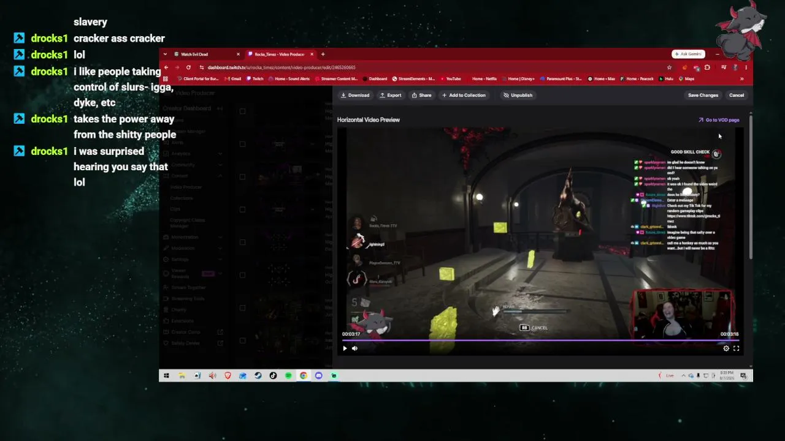Image resolution: width=785 pixels, height=441 pixels.
Task: Mute the video preview volume
Action: coord(354,349)
